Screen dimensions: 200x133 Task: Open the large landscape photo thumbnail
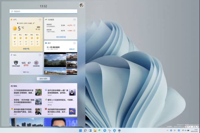point(55,60)
